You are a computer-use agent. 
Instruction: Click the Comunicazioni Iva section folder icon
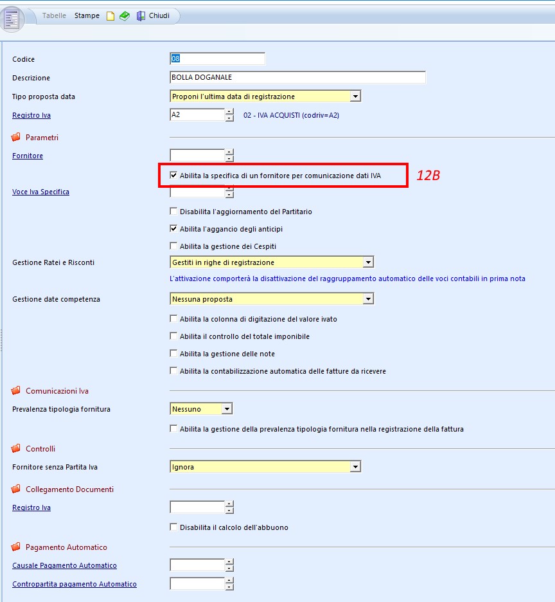[16, 390]
